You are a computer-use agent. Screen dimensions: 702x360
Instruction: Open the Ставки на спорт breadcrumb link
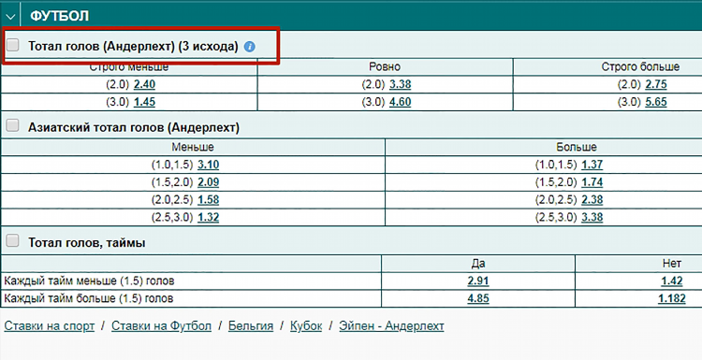(50, 326)
